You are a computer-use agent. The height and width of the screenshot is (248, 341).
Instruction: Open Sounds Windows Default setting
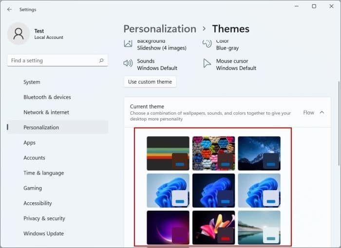[x=150, y=65]
